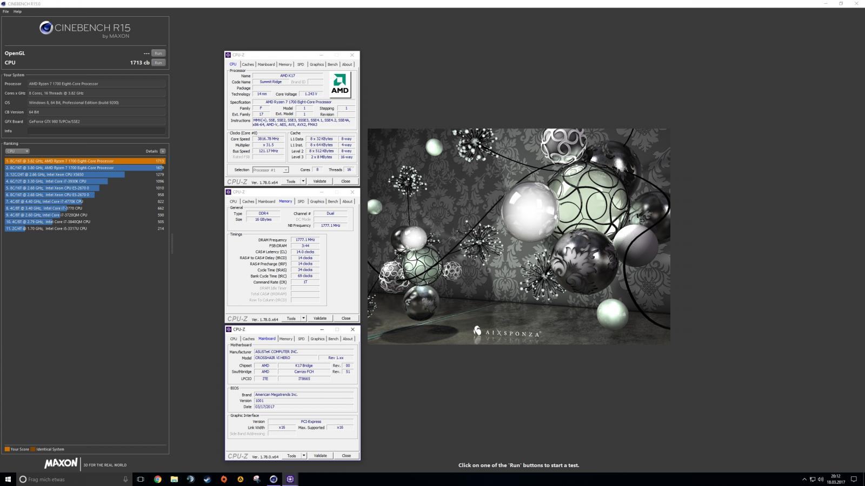This screenshot has height=486, width=865.
Task: Run the OpenGL benchmark test
Action: (158, 53)
